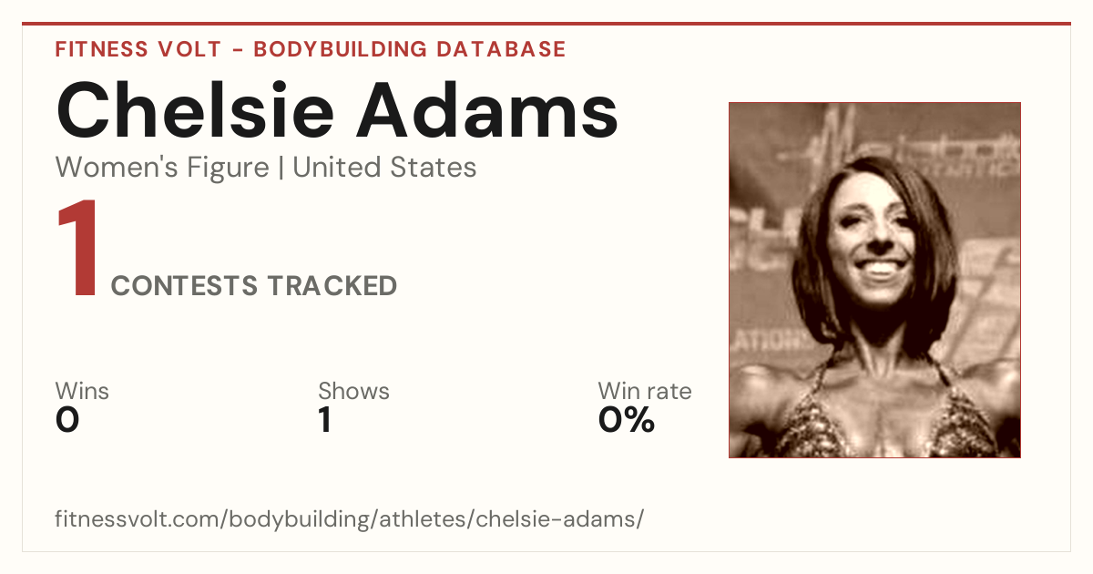Screen dimensions: 1093x574
Task: Click the Win rate stat label
Action: [645, 392]
